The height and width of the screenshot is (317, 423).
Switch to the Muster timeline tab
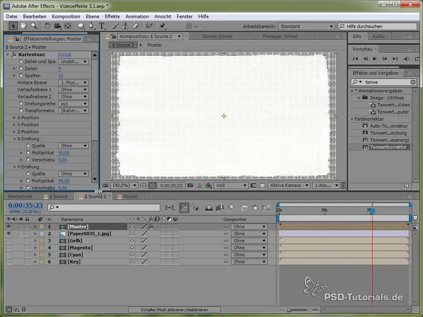pyautogui.click(x=131, y=196)
